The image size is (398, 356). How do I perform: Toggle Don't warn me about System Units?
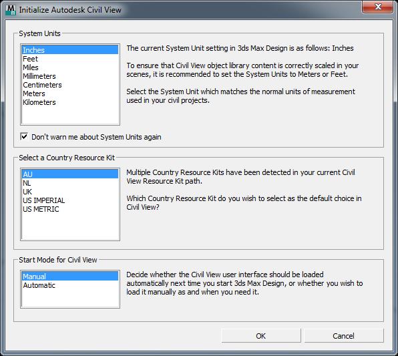coord(24,137)
